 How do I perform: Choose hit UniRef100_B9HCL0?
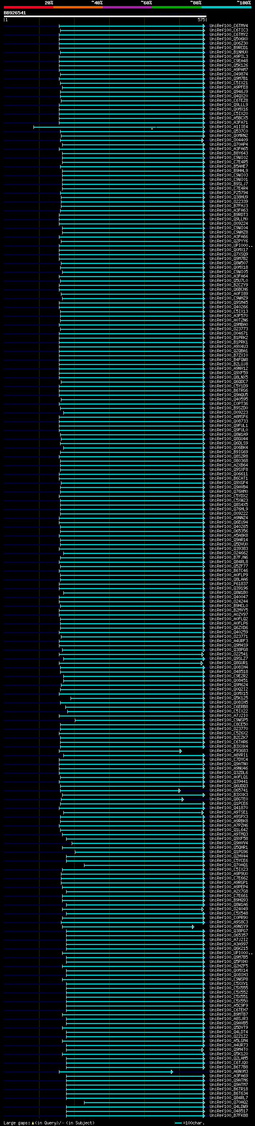229,606
